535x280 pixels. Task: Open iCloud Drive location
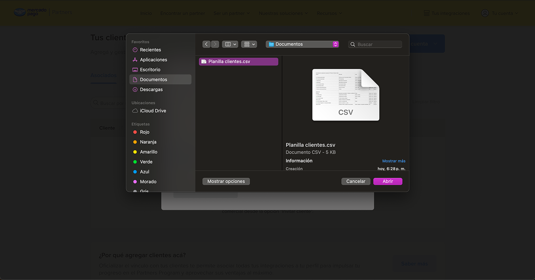click(x=160, y=110)
